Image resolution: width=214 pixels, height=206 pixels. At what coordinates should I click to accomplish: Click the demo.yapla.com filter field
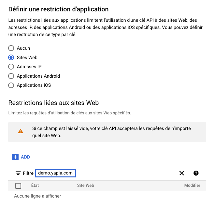[x=55, y=173]
